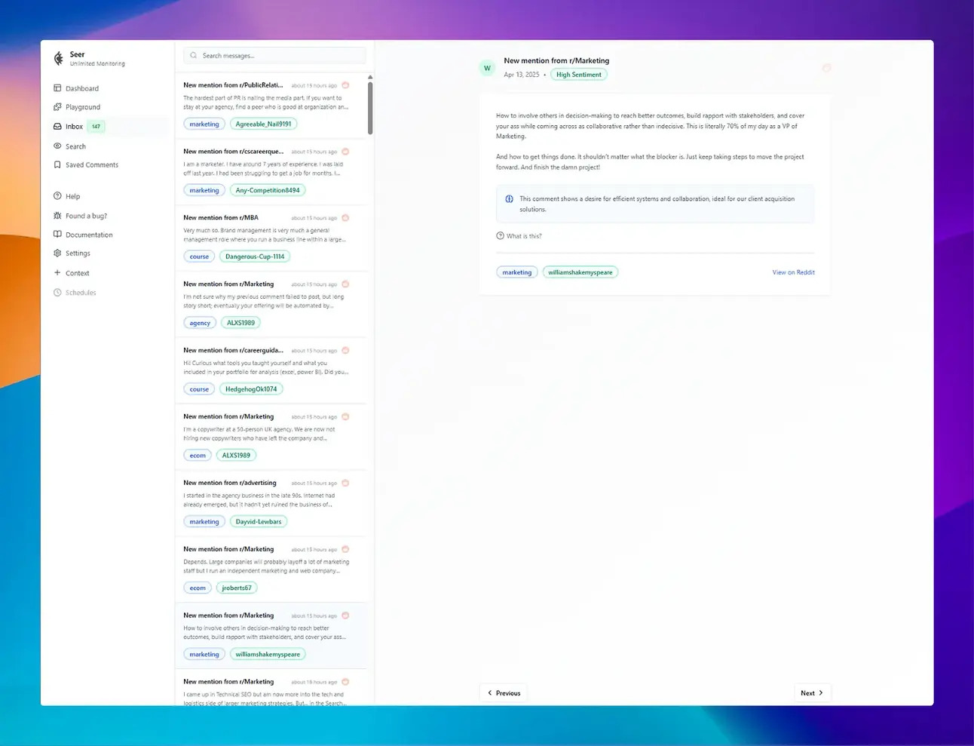
Task: Click the delete icon on r/advertising mention
Action: point(345,484)
